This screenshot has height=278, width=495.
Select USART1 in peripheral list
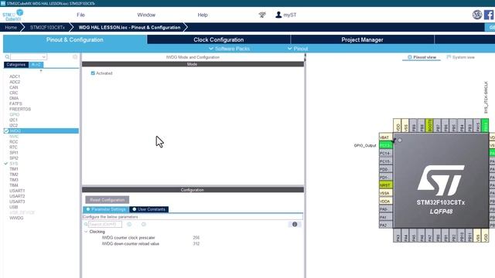tap(17, 191)
